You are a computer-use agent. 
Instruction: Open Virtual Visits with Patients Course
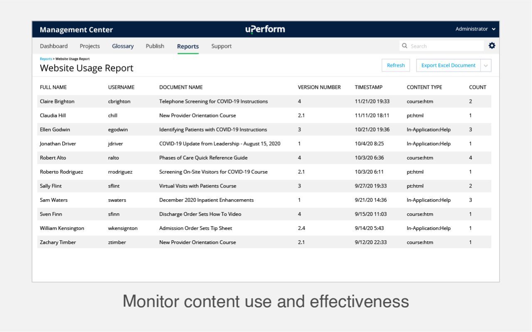(198, 186)
